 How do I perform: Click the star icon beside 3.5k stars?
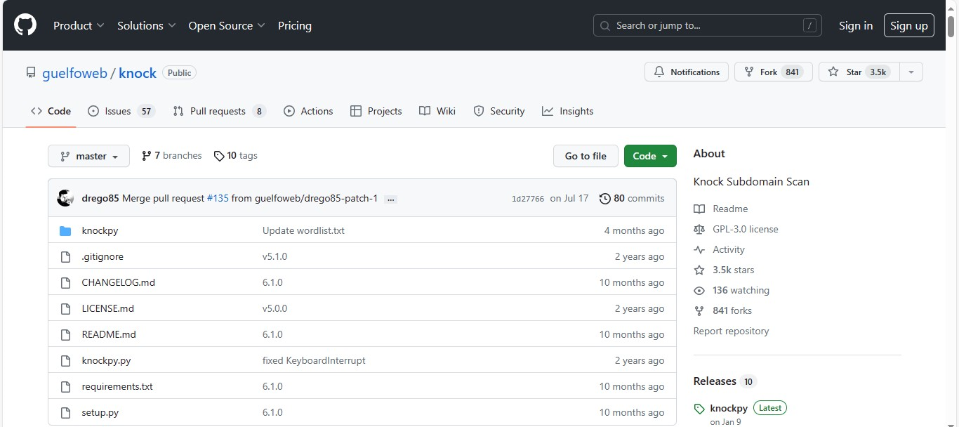tap(699, 270)
